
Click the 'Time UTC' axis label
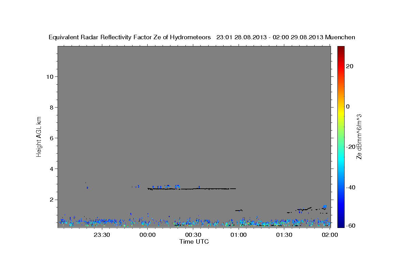coord(194,242)
